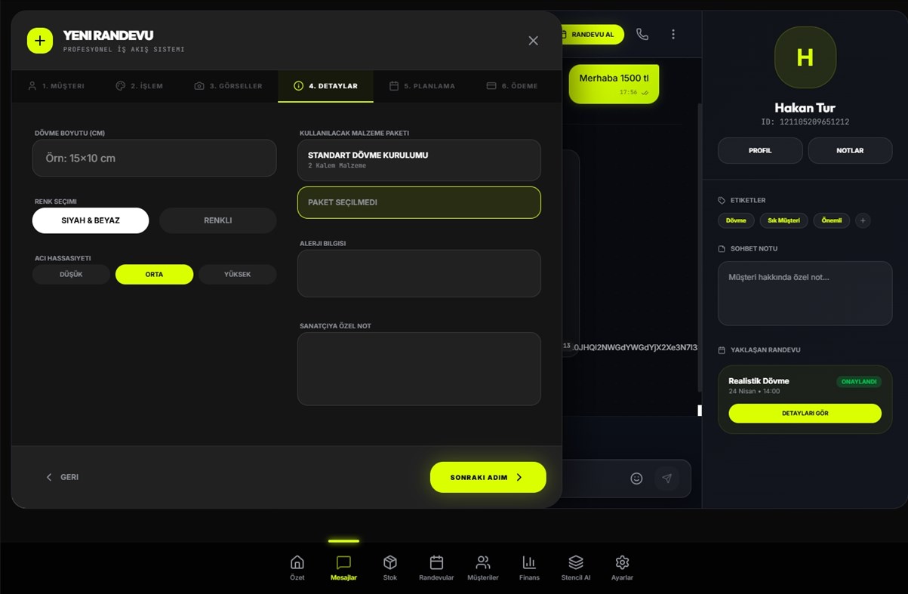Jump to the 5. Planlama step tab
The width and height of the screenshot is (908, 594).
[422, 86]
